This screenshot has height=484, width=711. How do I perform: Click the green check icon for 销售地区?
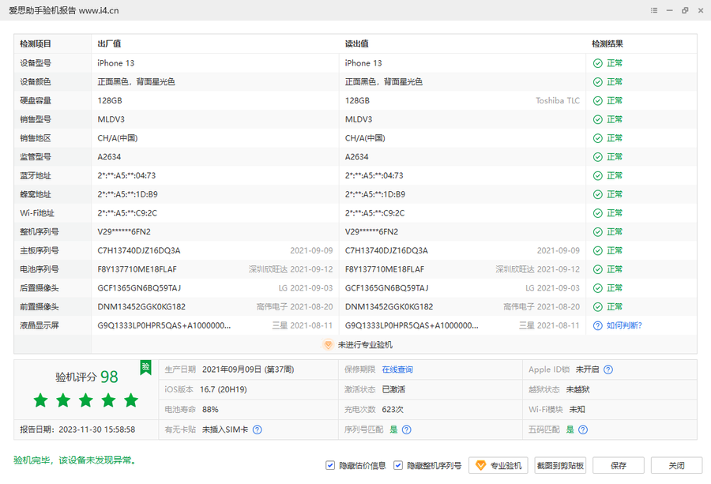598,138
